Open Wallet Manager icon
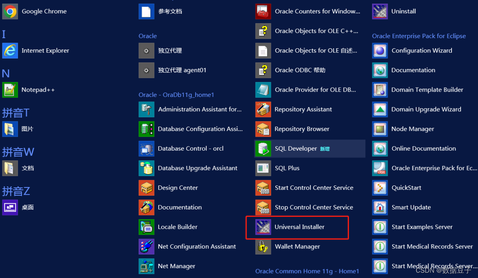The image size is (478, 278). tap(263, 247)
